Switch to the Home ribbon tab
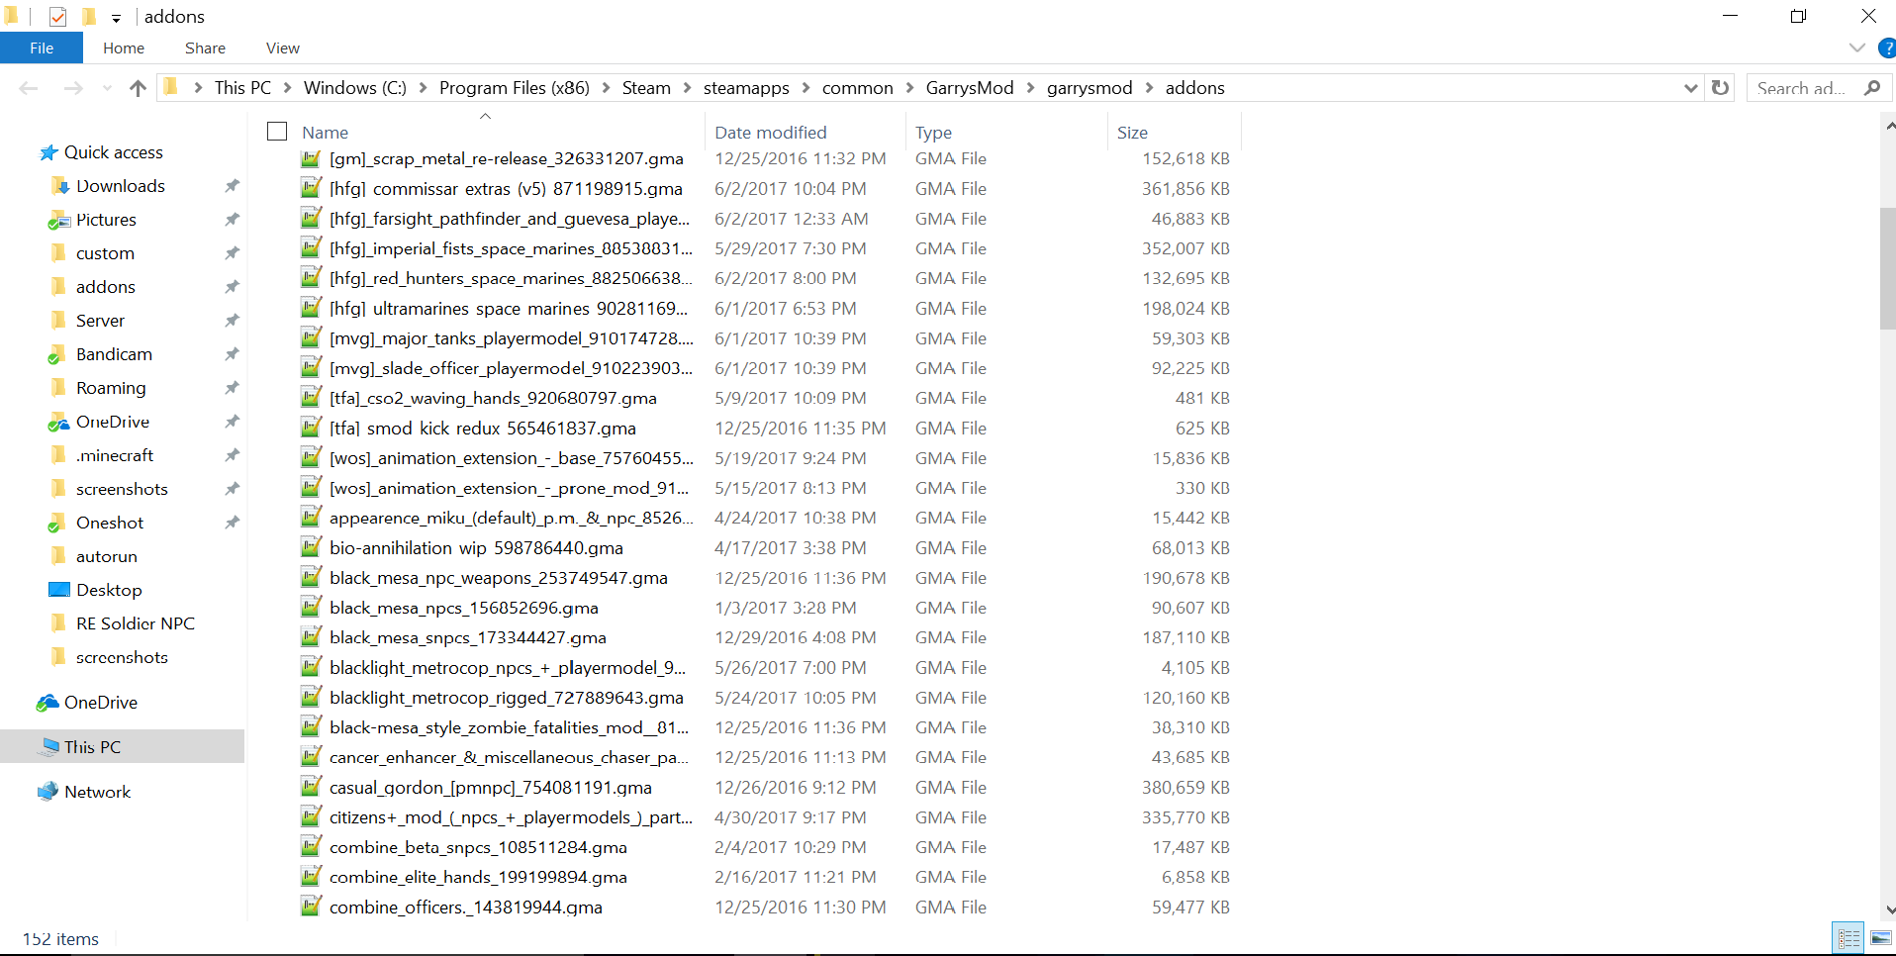Viewport: 1896px width, 956px height. click(x=124, y=48)
